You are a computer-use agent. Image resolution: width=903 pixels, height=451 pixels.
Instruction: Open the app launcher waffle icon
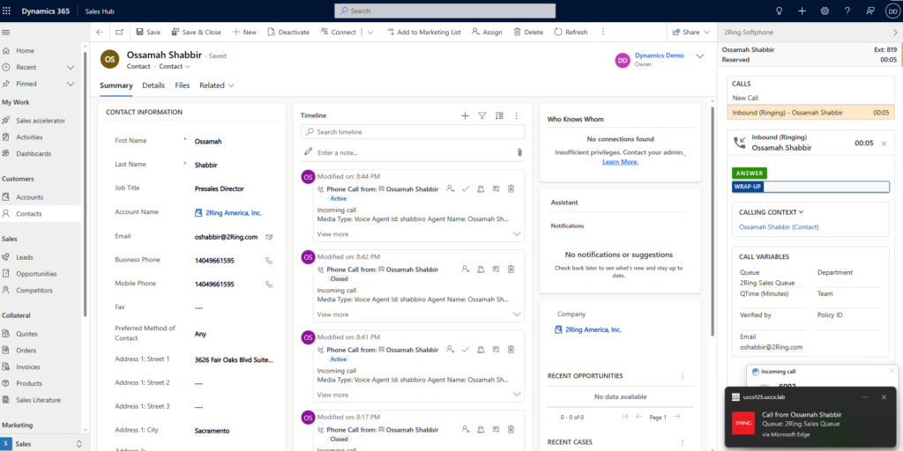coord(9,11)
